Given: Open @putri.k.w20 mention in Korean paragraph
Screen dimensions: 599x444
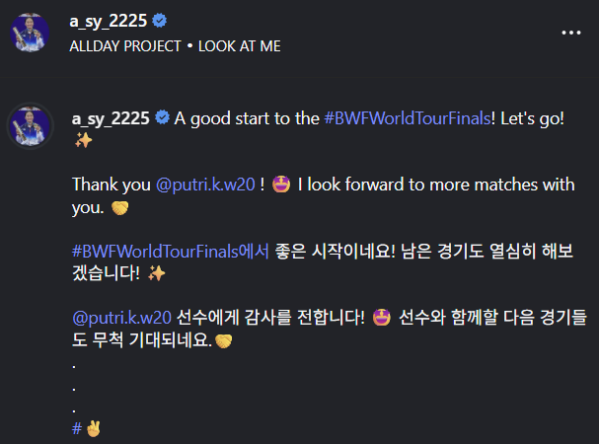Looking at the screenshot, I should [121, 318].
